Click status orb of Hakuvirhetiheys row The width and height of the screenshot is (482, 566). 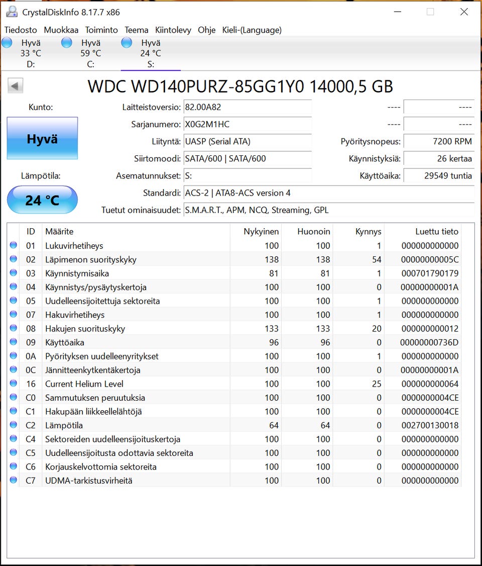[x=14, y=314]
